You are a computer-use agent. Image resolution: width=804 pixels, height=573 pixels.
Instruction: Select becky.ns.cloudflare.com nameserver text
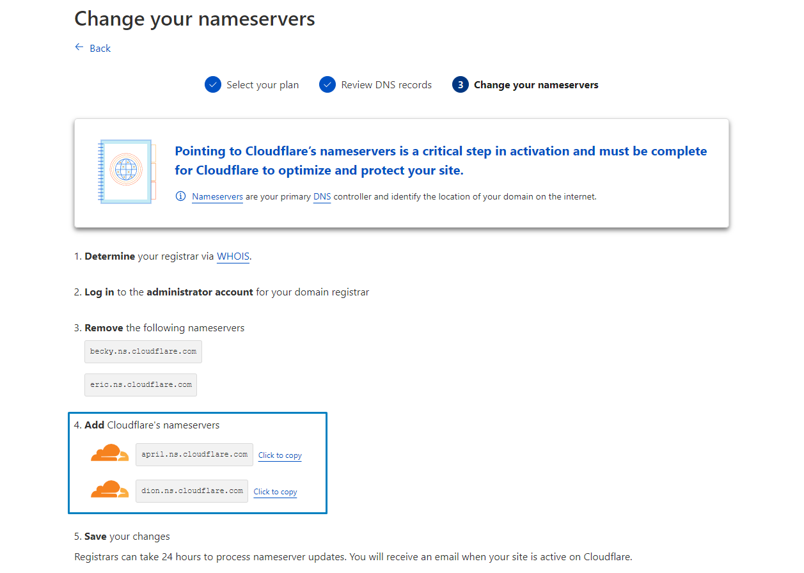pos(143,352)
